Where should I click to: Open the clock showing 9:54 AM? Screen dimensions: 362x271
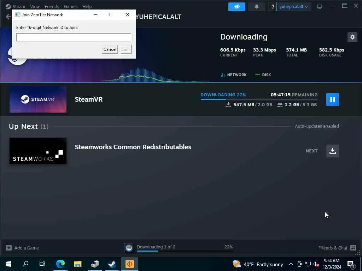click(332, 264)
